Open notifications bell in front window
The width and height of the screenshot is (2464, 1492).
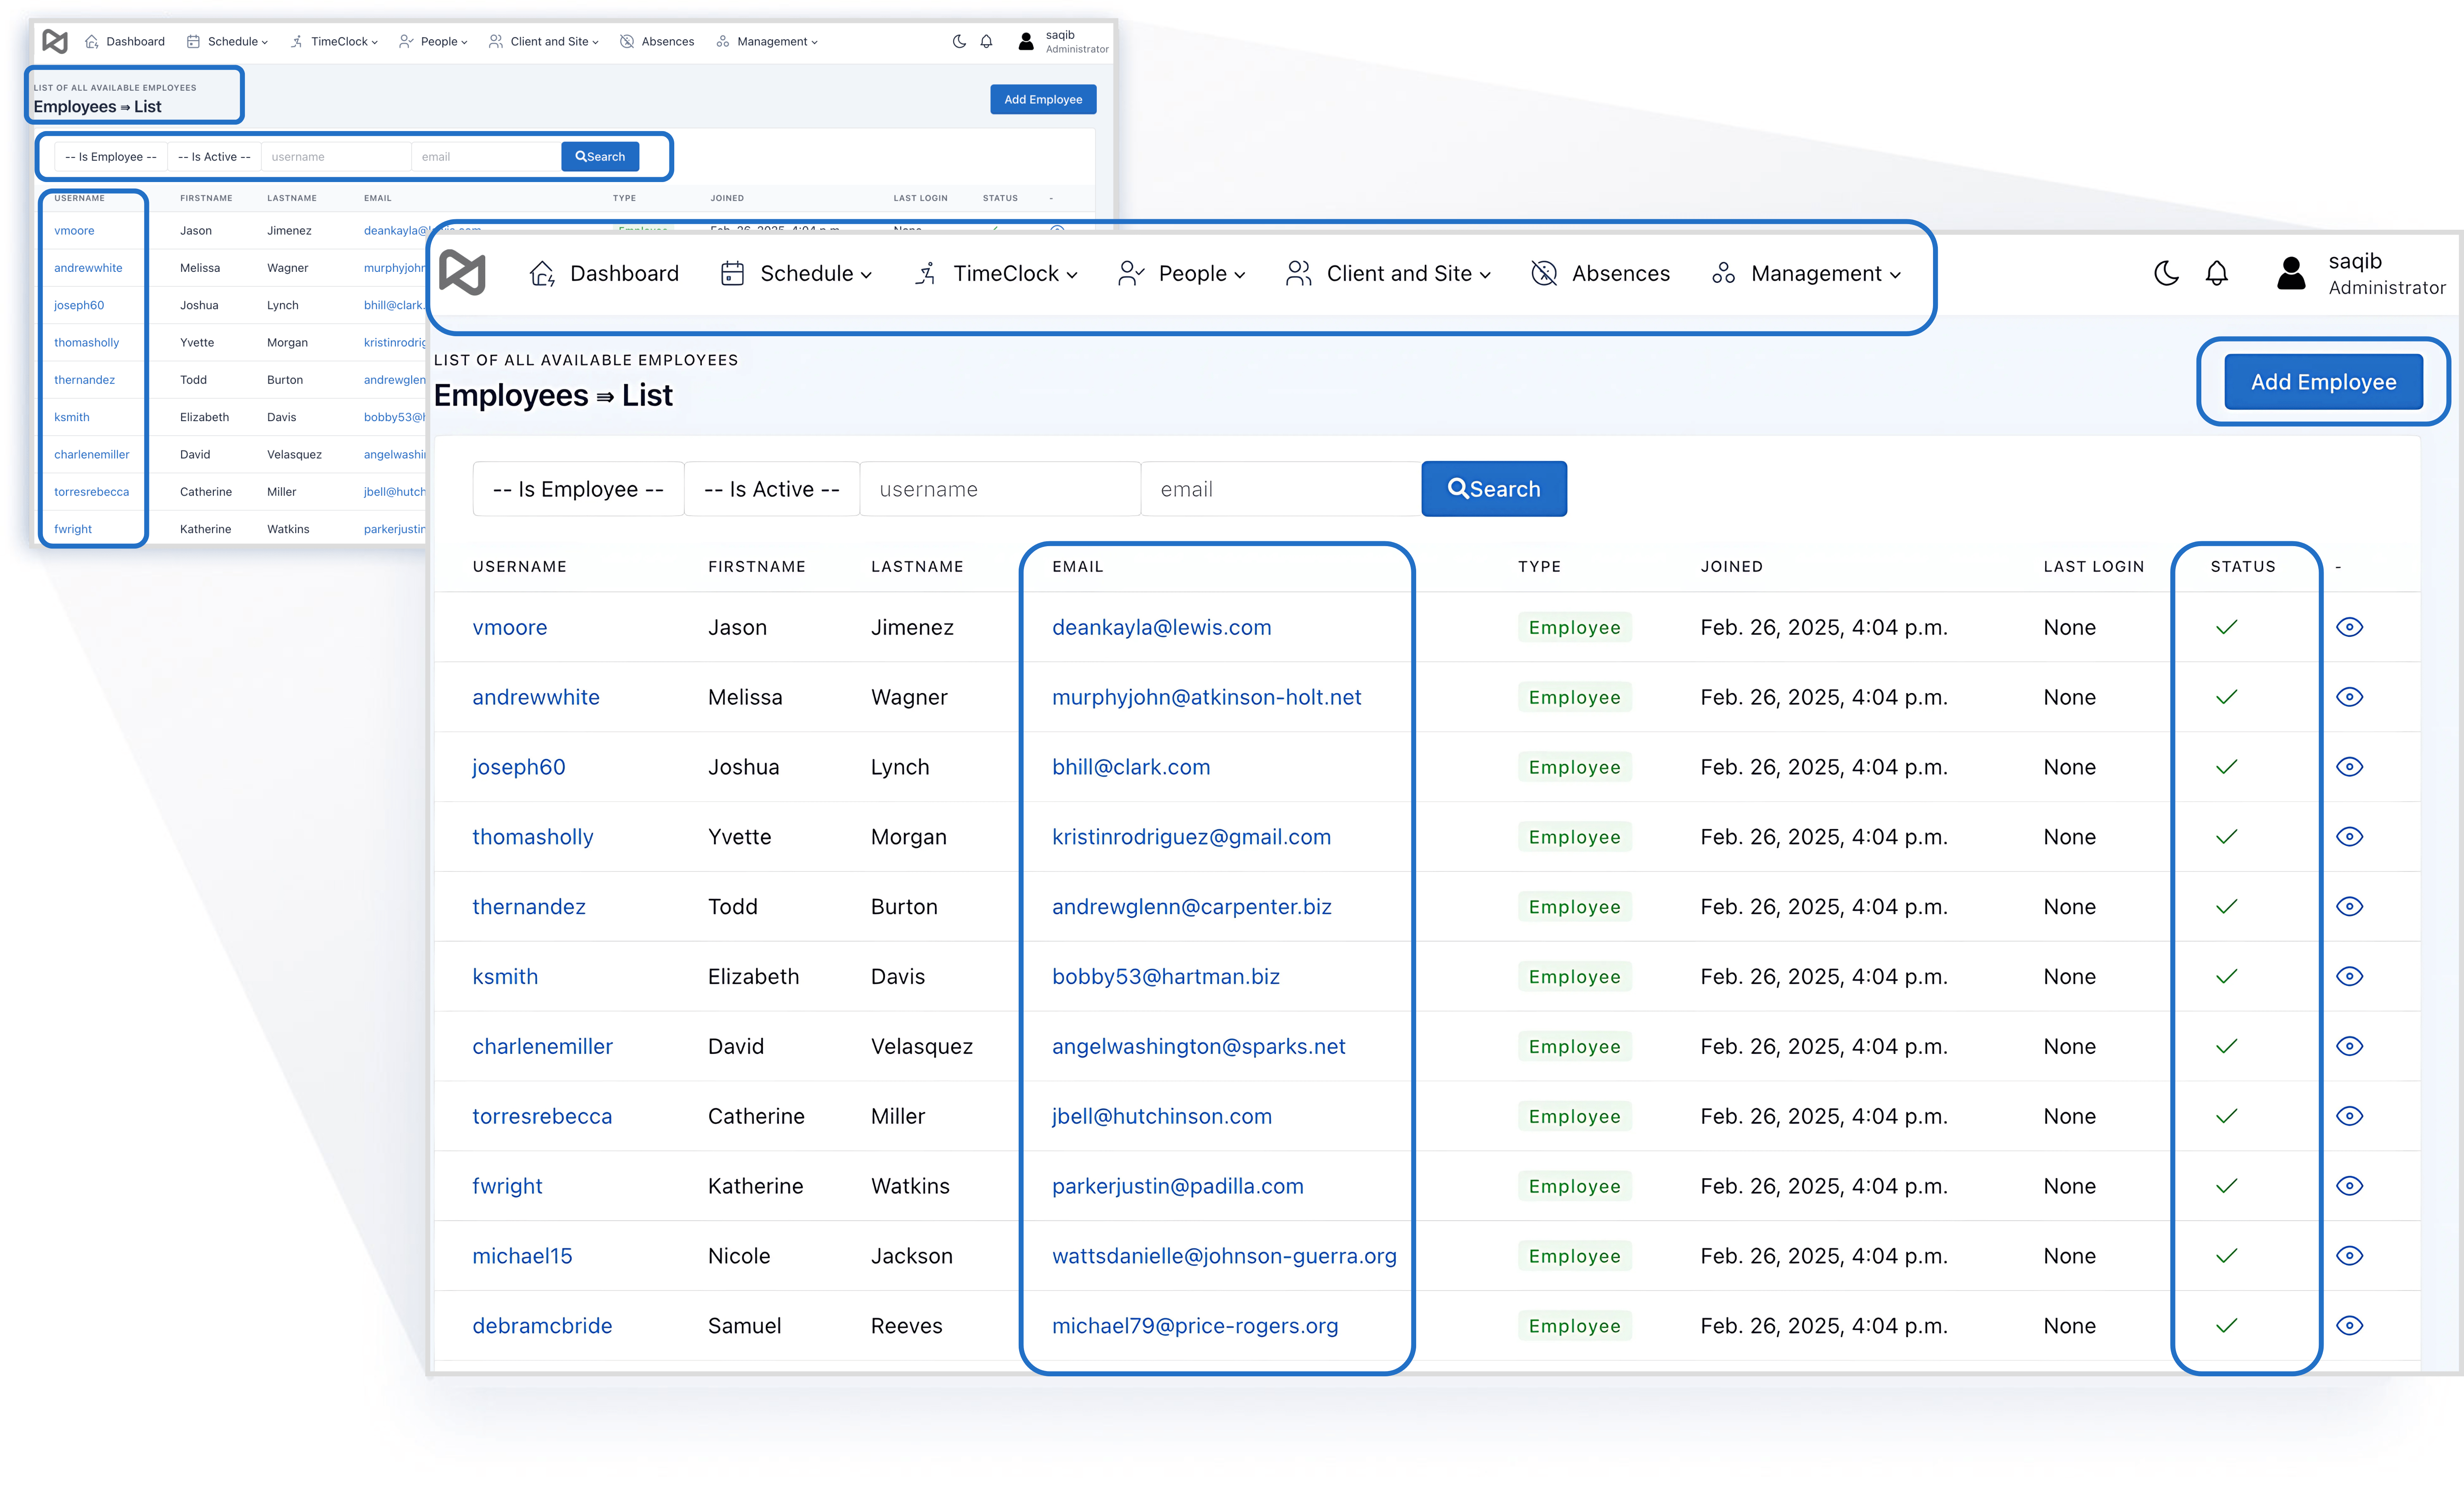[x=2217, y=273]
